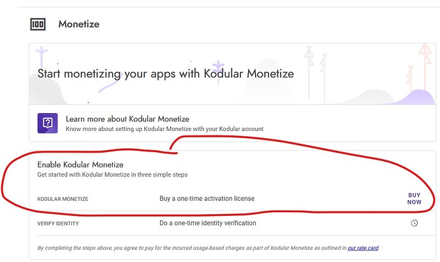Click the "Monetize" page heading
This screenshot has height=262, width=440.
point(78,24)
